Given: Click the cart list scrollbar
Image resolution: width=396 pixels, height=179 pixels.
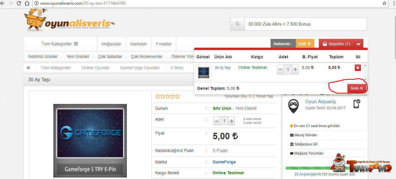Looking at the screenshot, I should point(365,72).
